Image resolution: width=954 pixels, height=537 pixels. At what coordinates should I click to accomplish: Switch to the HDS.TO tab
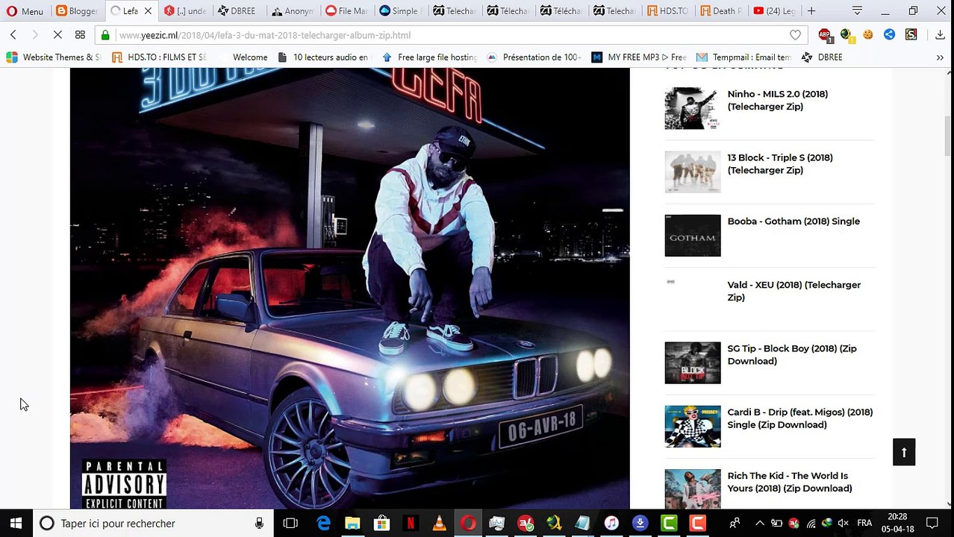[x=668, y=11]
